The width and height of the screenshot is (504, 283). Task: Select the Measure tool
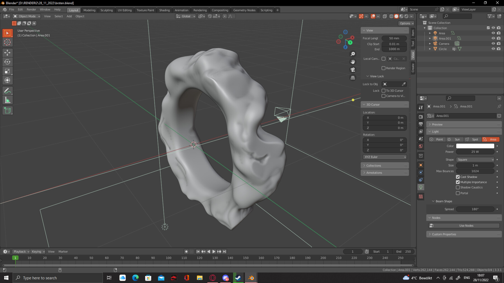(8, 99)
